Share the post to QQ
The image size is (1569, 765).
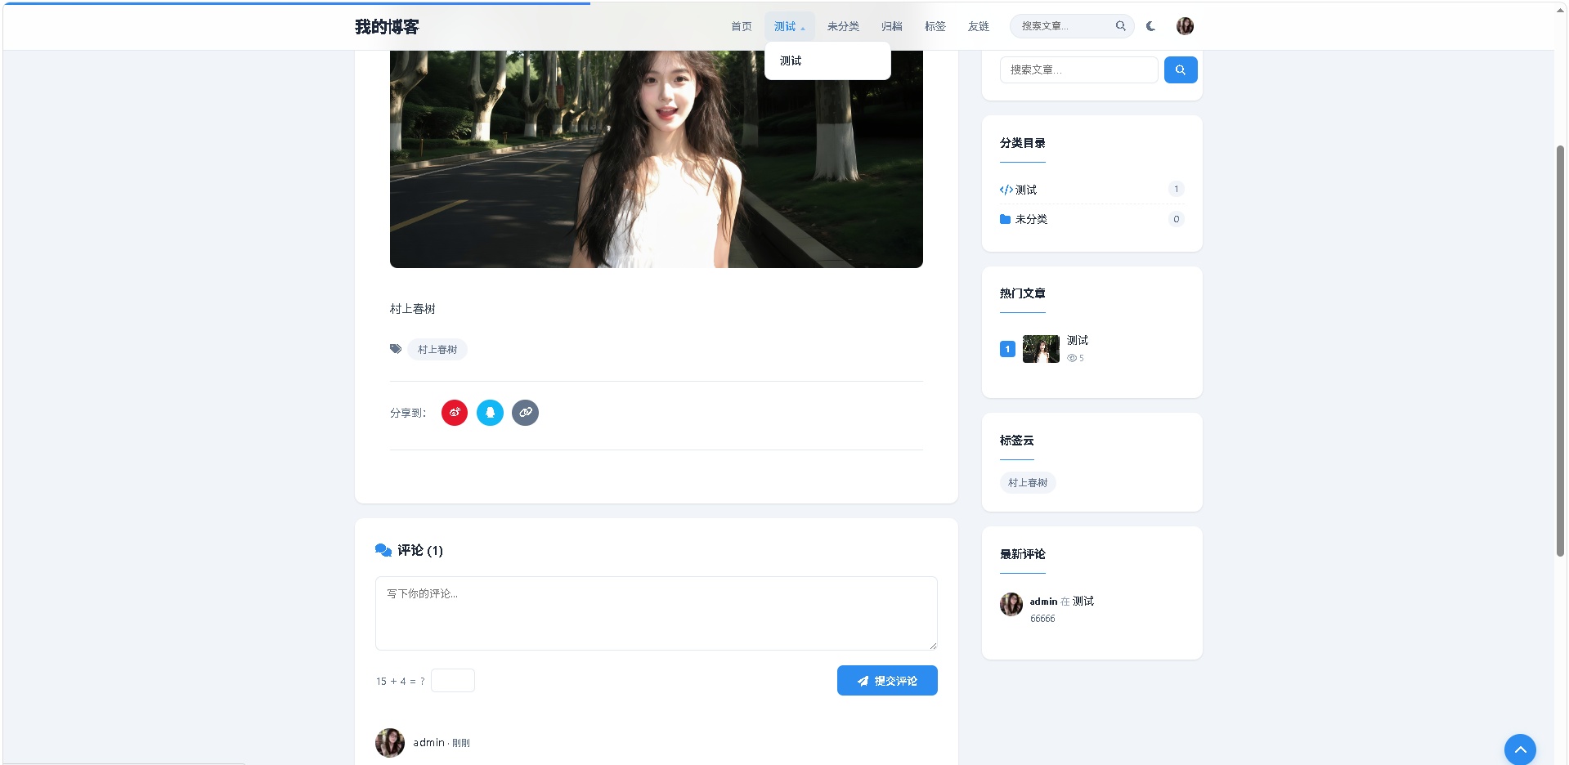(490, 413)
